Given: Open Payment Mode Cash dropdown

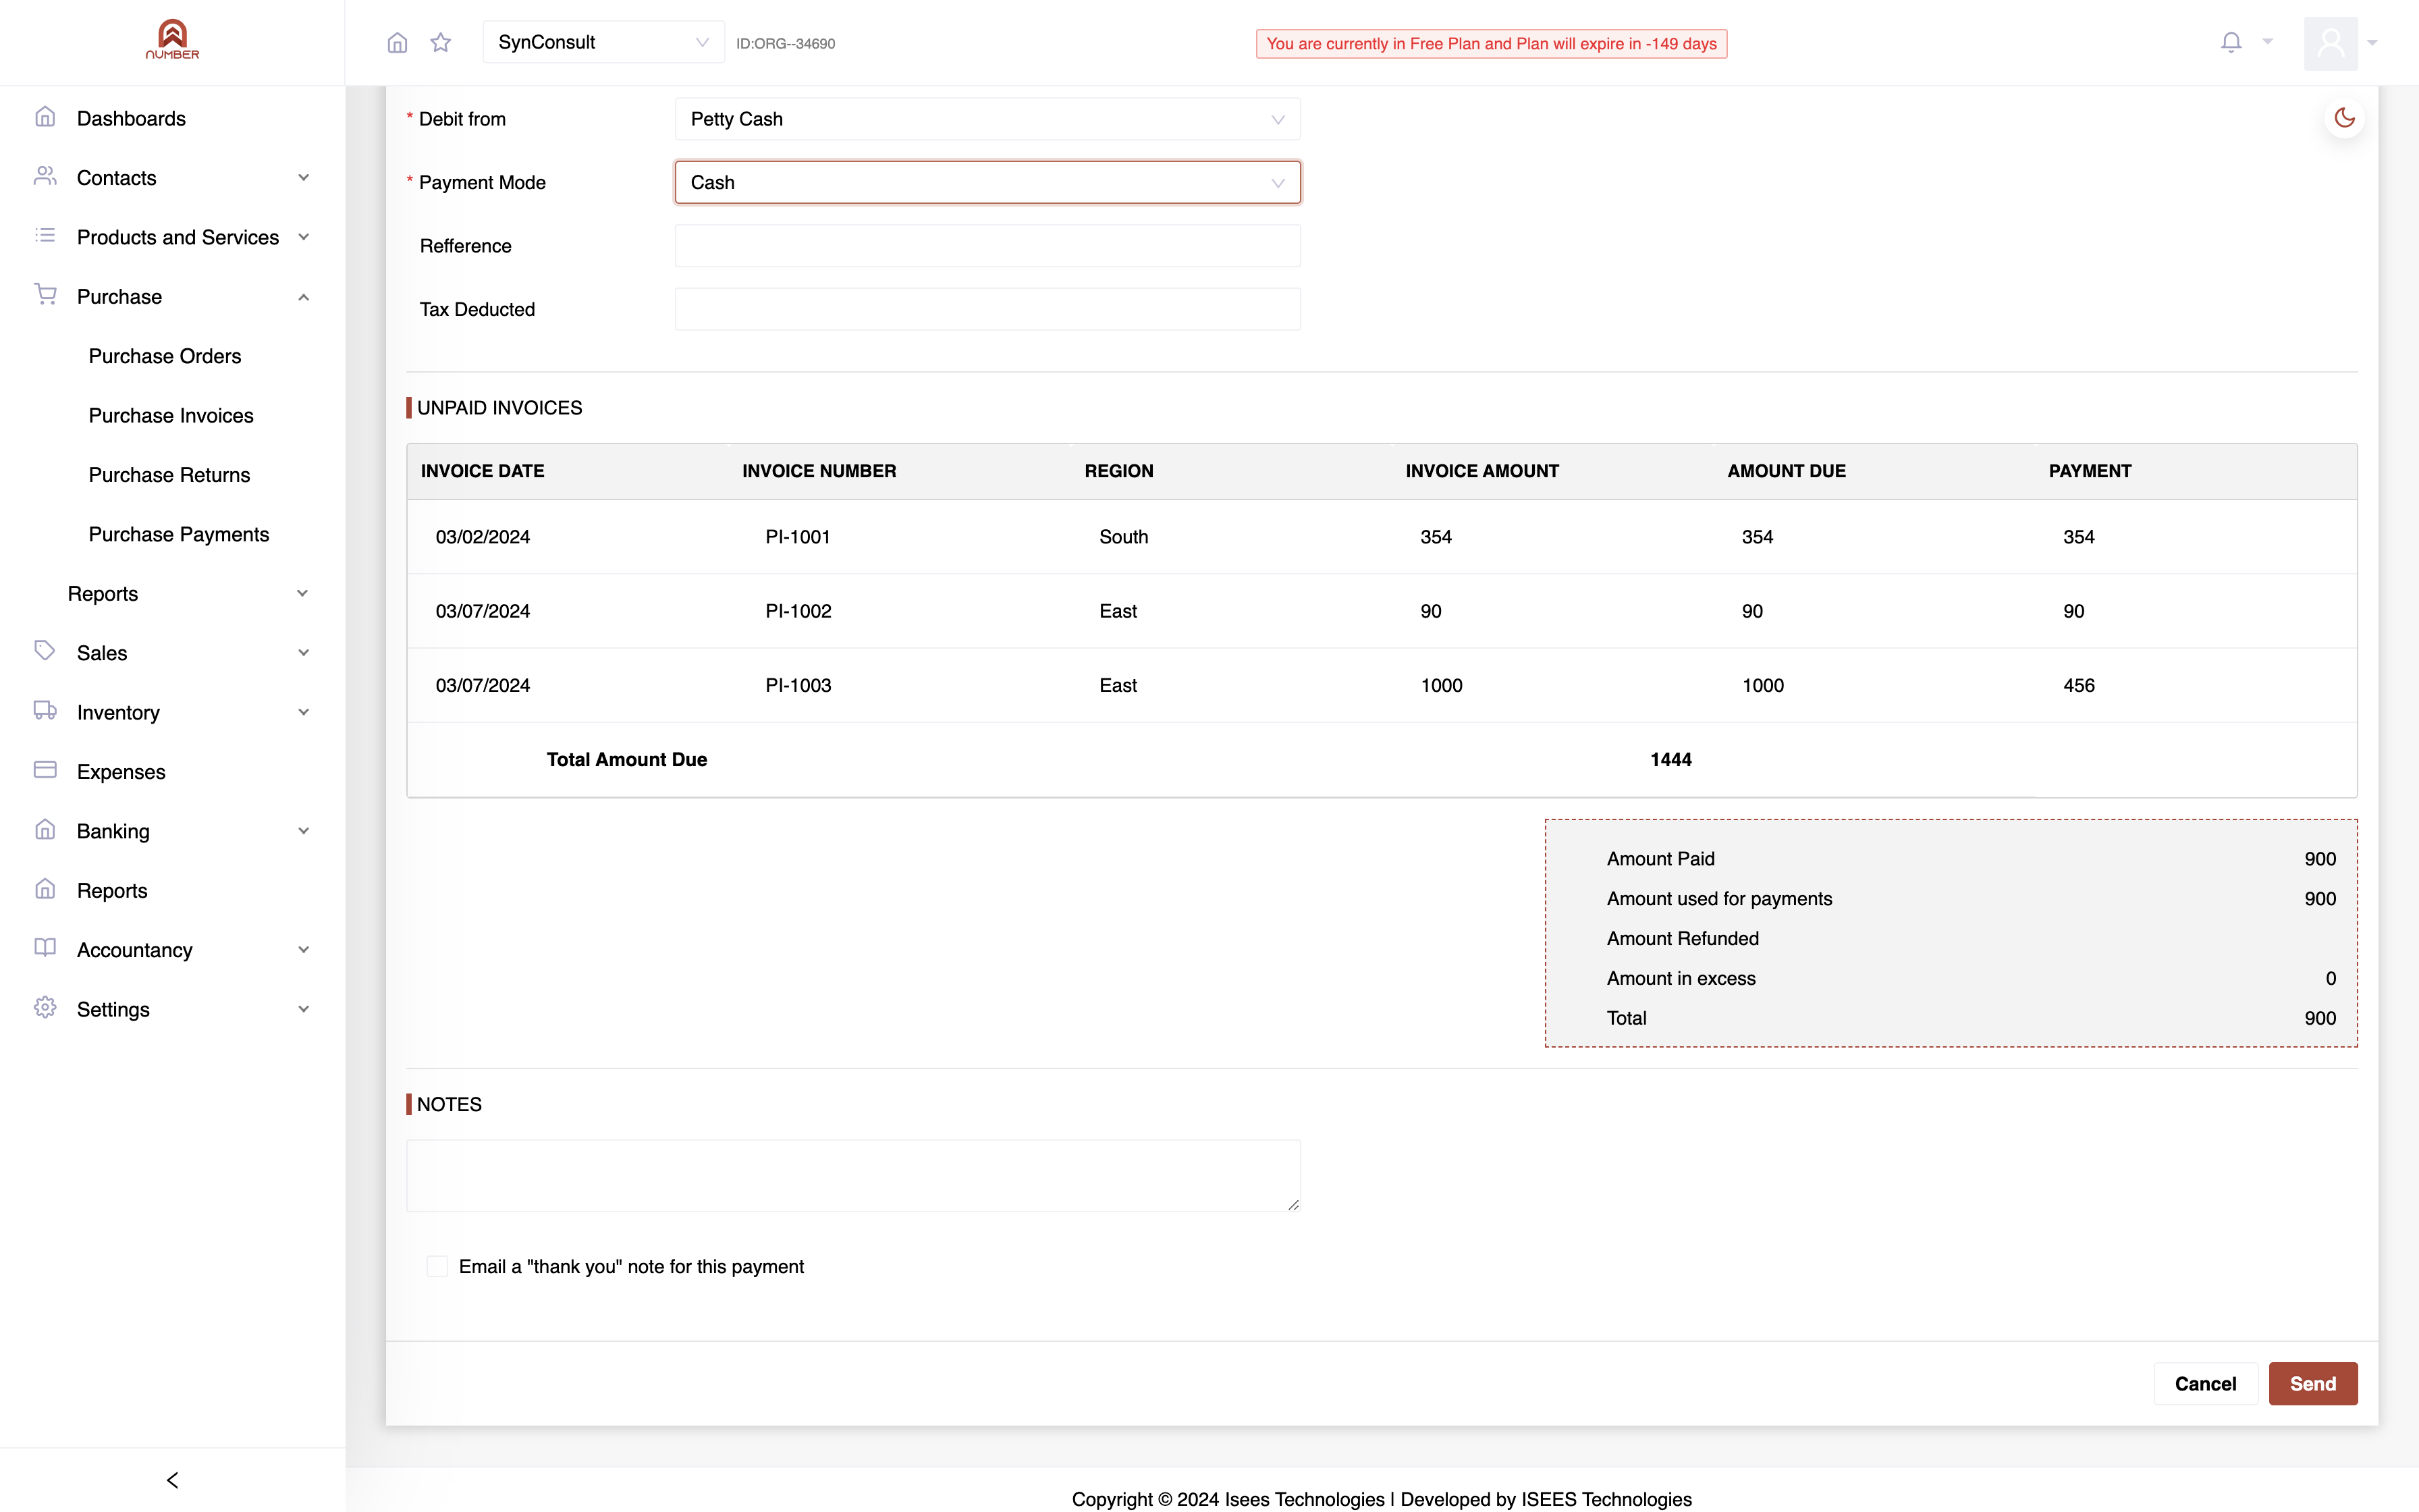Looking at the screenshot, I should (987, 182).
